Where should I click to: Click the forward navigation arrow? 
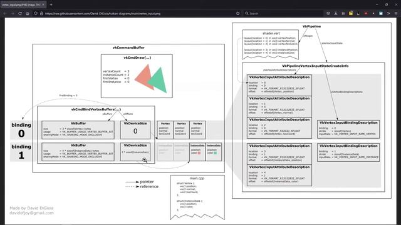click(13, 13)
